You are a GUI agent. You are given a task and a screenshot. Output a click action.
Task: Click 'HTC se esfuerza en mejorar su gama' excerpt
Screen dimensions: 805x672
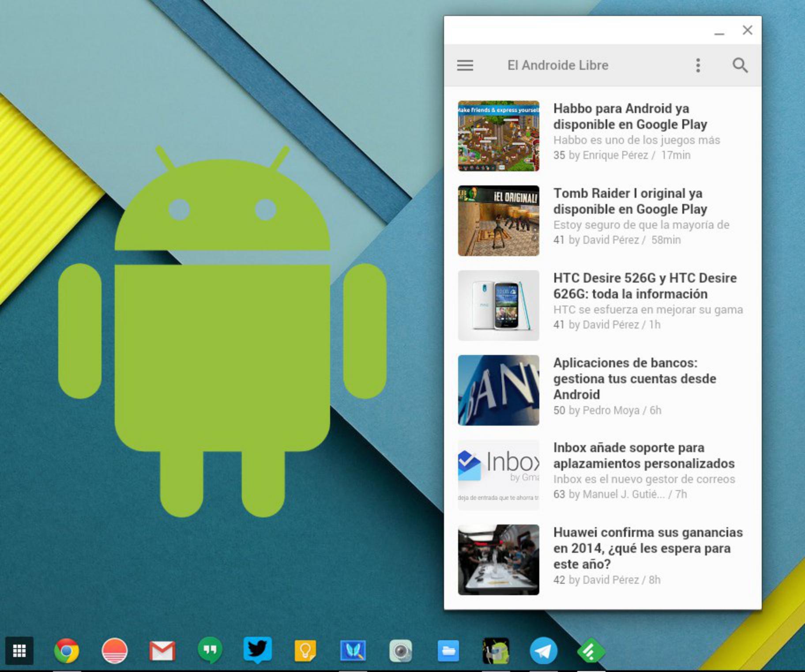click(648, 310)
